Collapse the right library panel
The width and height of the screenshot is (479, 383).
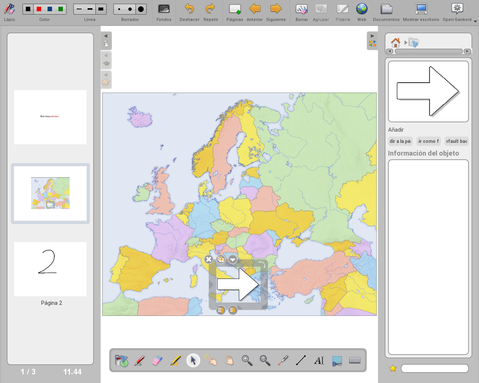(372, 36)
